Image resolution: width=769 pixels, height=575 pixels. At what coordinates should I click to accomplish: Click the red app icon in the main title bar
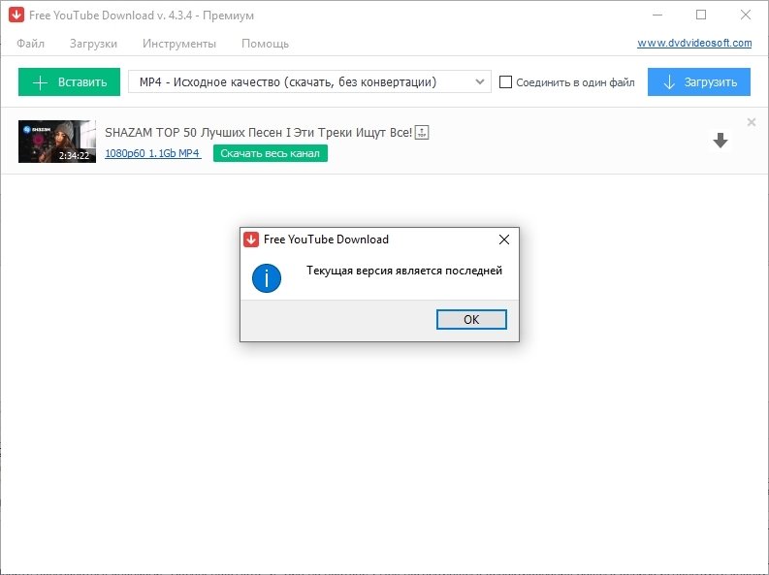(16, 16)
